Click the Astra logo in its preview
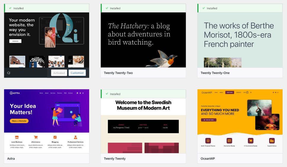 (15, 93)
